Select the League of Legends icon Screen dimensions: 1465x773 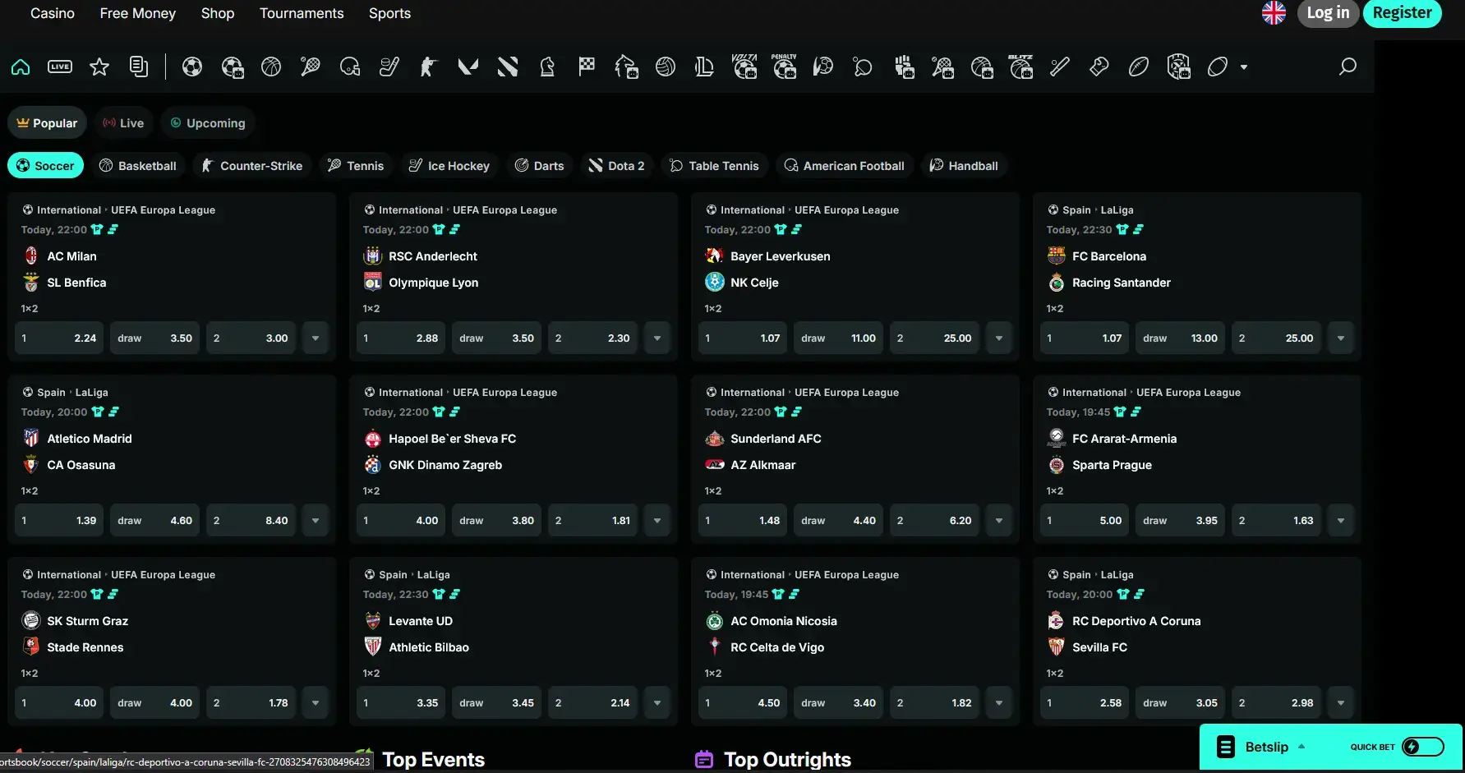pyautogui.click(x=704, y=67)
